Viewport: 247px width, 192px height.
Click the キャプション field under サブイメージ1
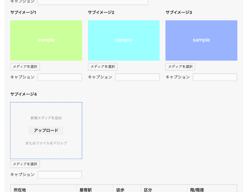pyautogui.click(x=59, y=77)
